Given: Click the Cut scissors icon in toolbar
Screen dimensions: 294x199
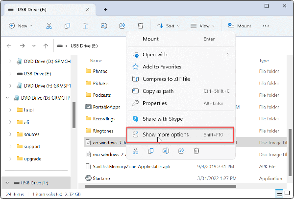Looking at the screenshot, I should [x=49, y=26].
